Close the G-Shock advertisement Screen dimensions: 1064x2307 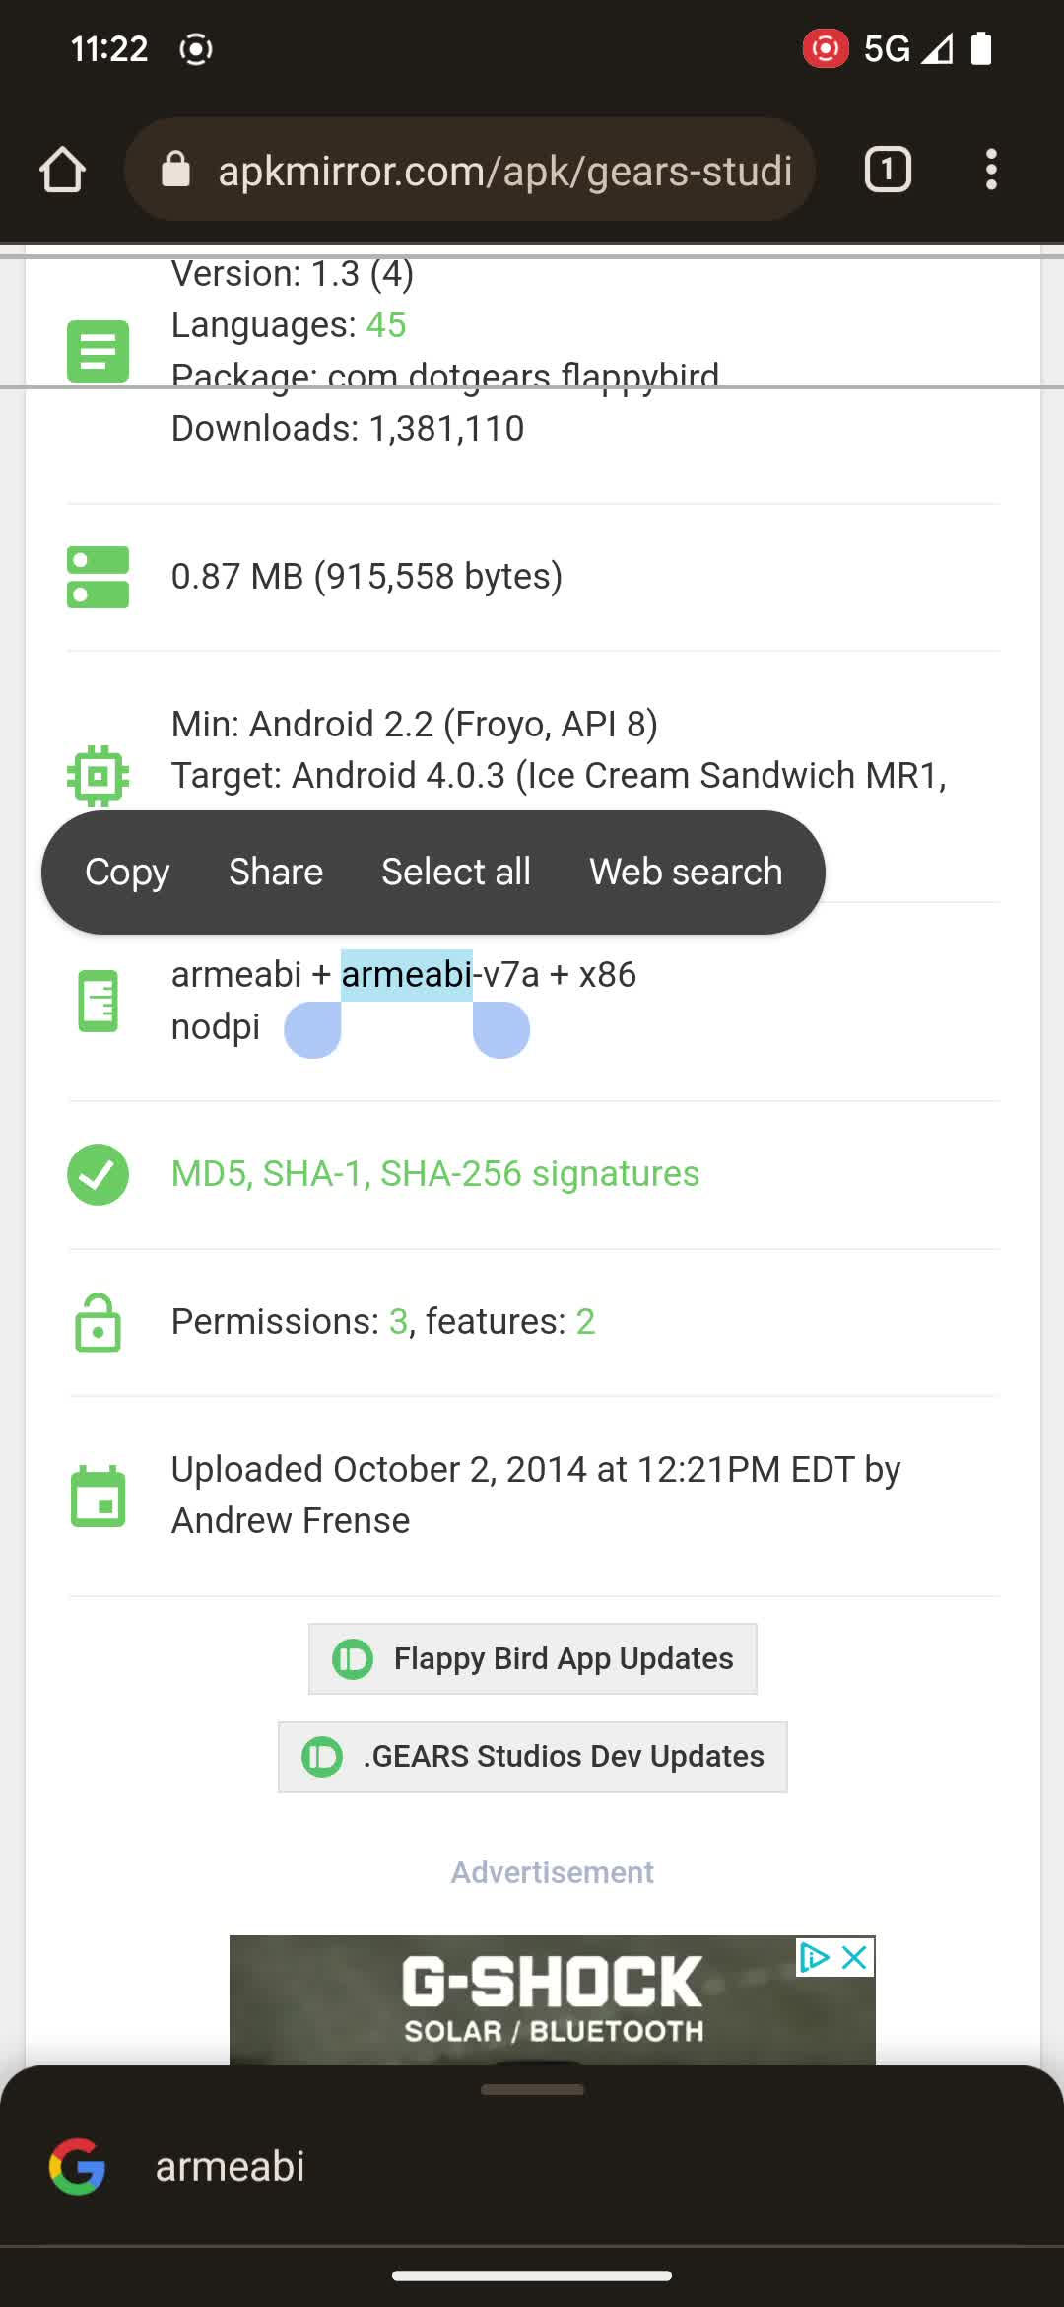[x=855, y=1957]
